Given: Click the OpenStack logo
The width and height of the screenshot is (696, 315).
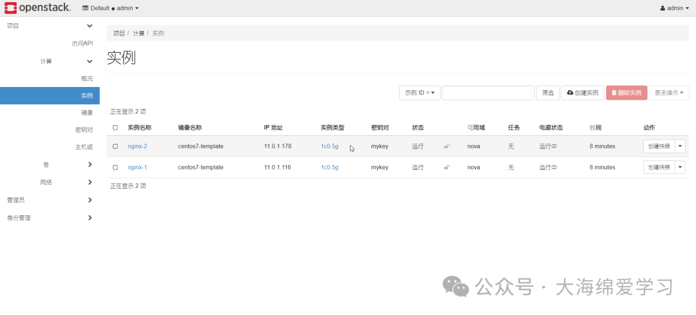Looking at the screenshot, I should (x=37, y=8).
